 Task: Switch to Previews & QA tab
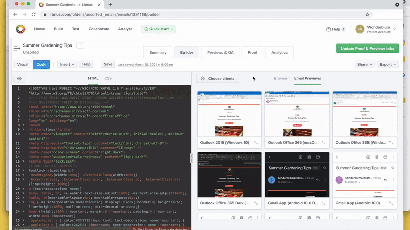click(x=220, y=53)
